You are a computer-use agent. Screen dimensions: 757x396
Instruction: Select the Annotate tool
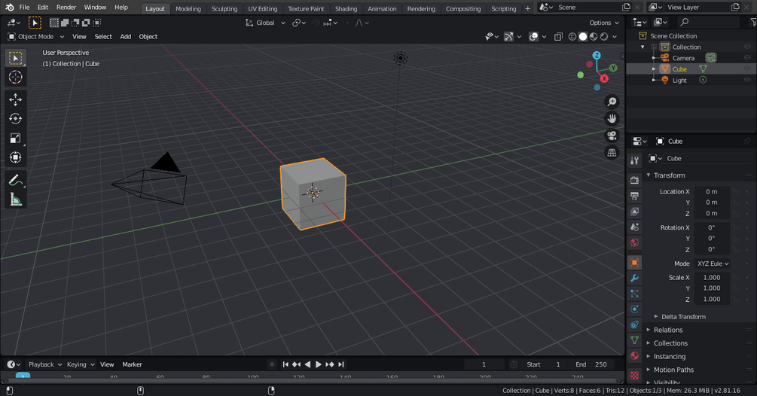tap(16, 181)
